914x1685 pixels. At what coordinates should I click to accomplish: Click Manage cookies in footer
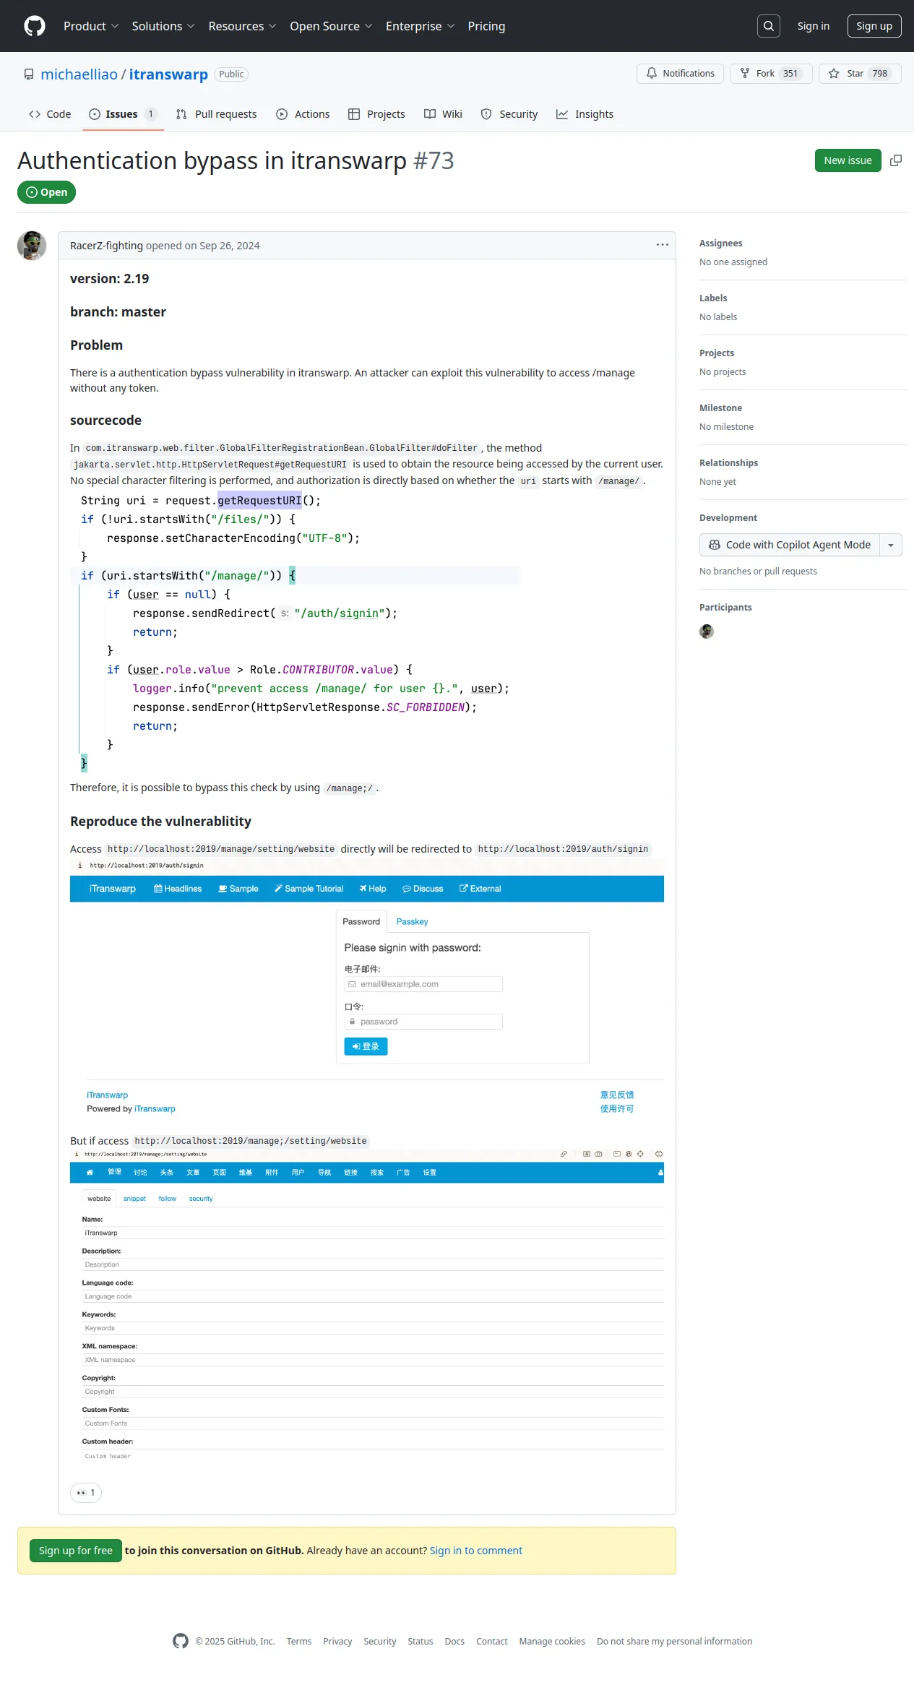coord(552,1641)
